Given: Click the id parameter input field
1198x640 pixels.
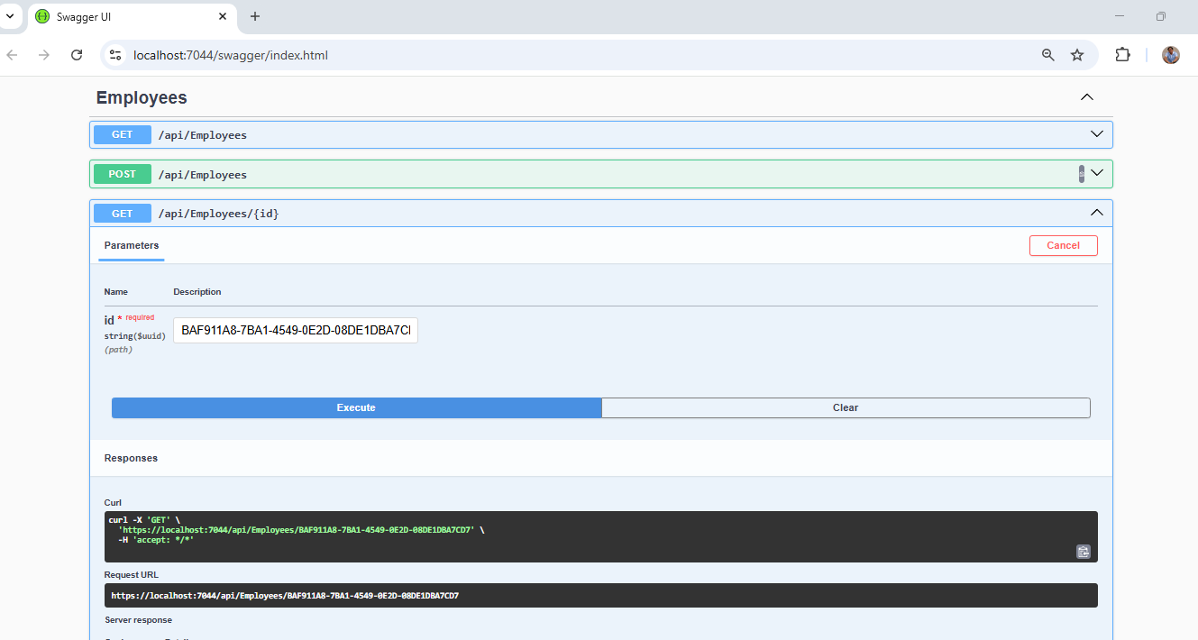Looking at the screenshot, I should pos(296,331).
